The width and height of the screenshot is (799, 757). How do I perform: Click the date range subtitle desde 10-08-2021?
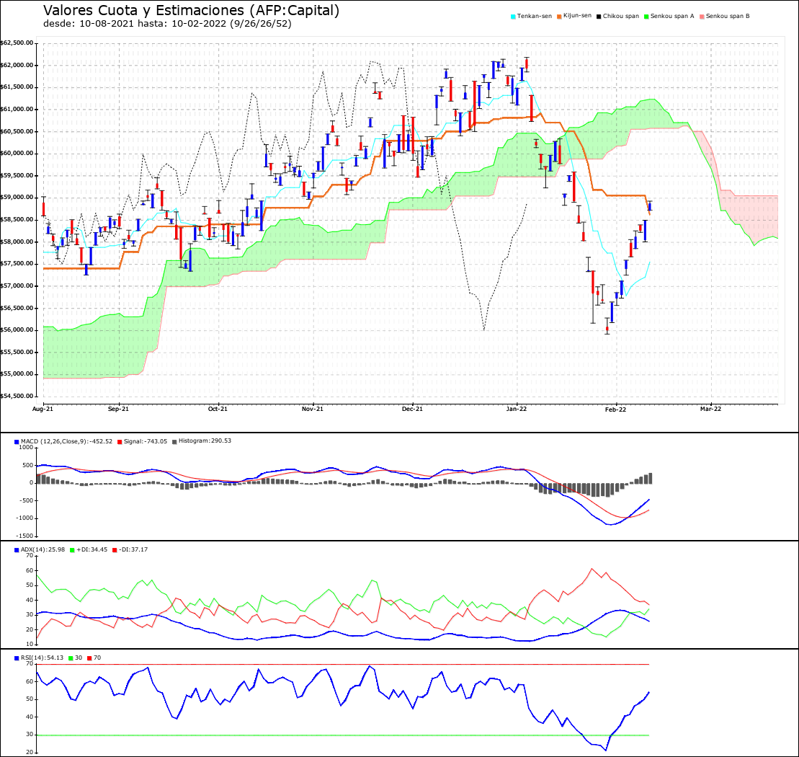pyautogui.click(x=167, y=24)
